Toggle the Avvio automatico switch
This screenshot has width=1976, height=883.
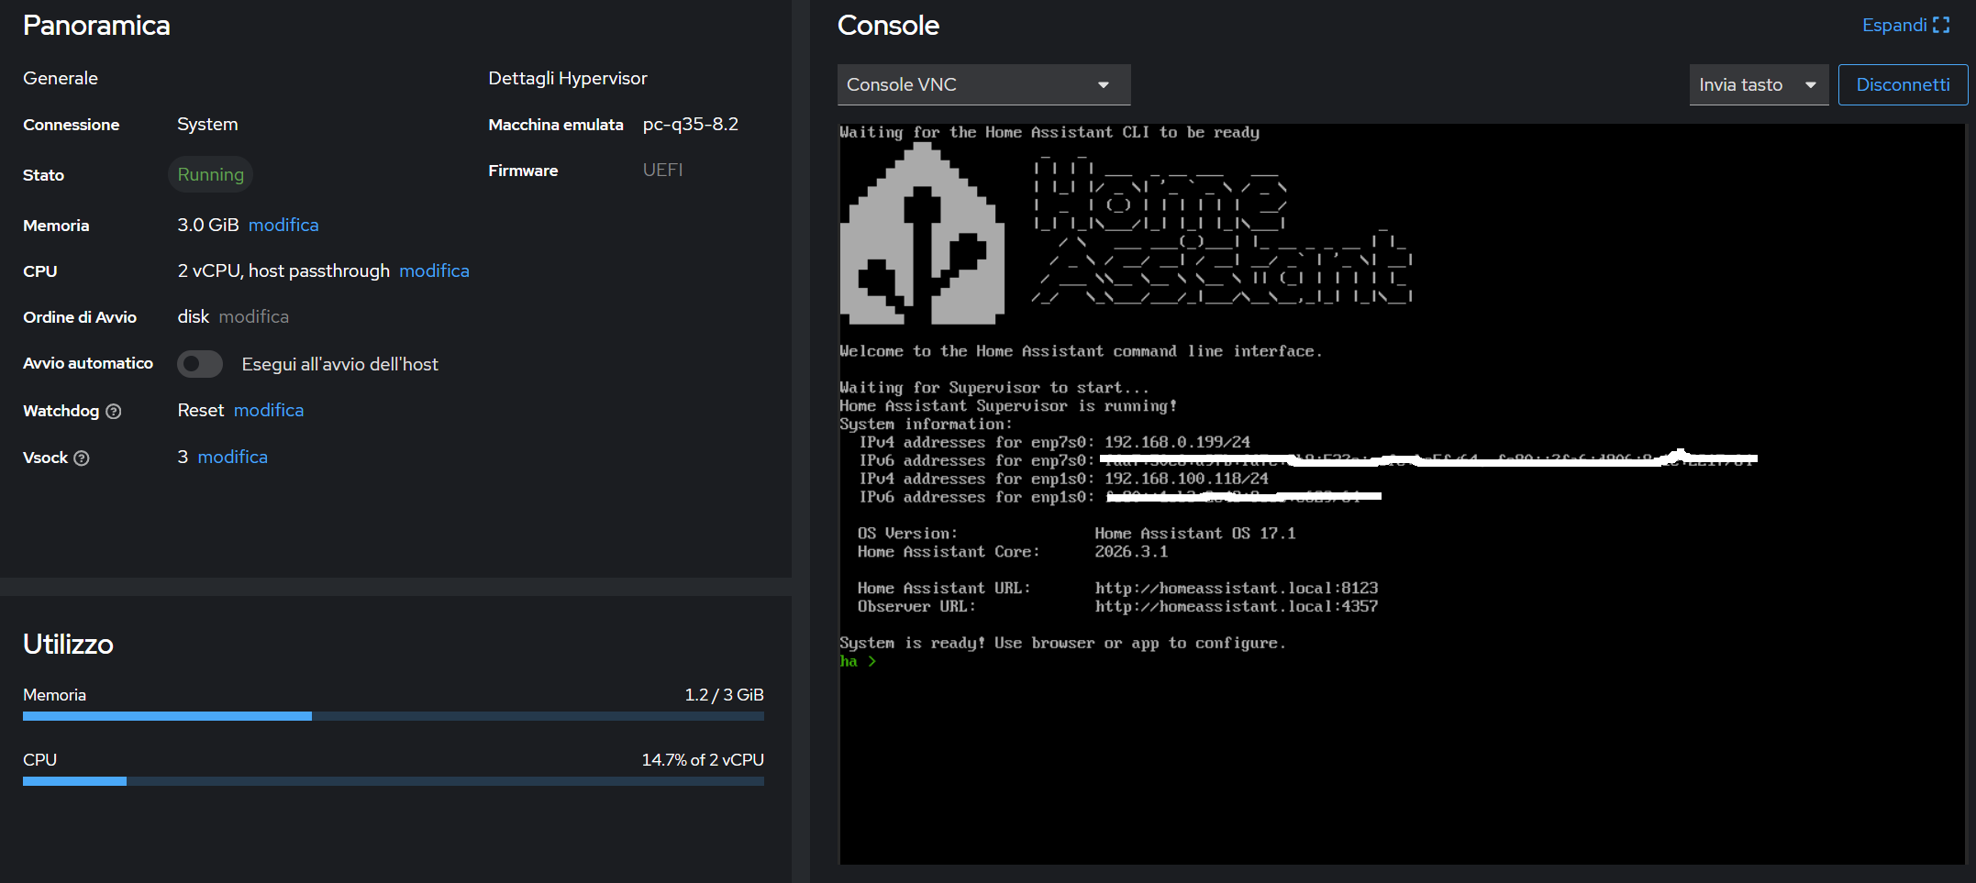point(200,364)
